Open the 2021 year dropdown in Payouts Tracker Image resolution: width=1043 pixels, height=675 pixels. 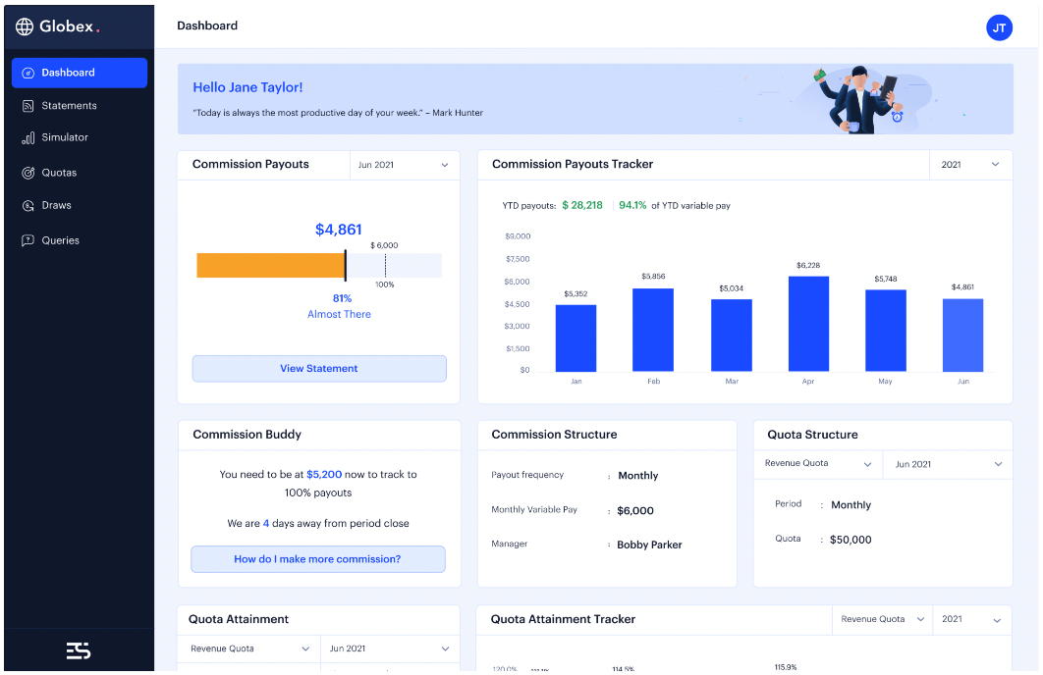click(970, 165)
